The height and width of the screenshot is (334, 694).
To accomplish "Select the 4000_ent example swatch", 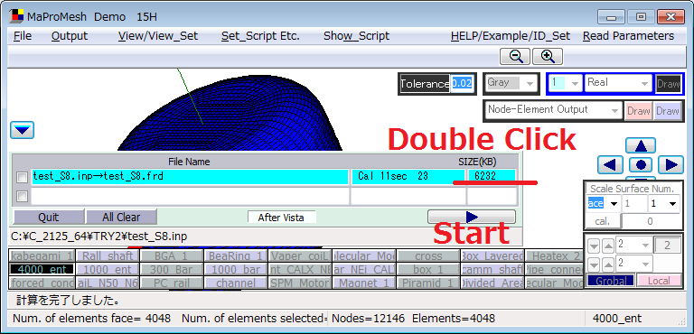I will [x=42, y=269].
